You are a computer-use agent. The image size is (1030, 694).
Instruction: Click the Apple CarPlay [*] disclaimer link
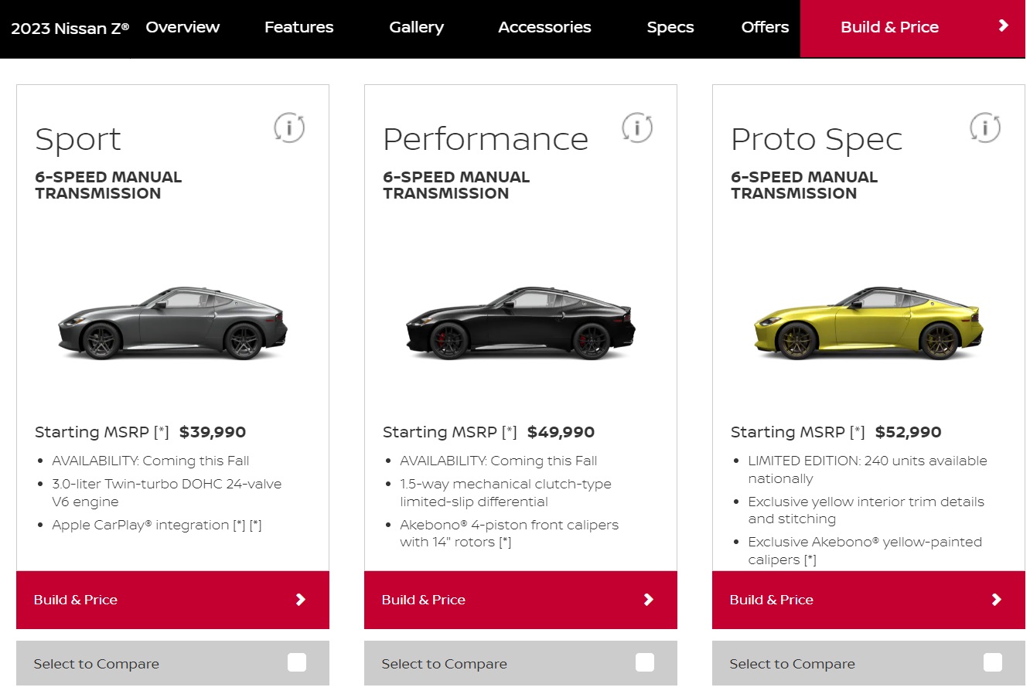[x=242, y=525]
